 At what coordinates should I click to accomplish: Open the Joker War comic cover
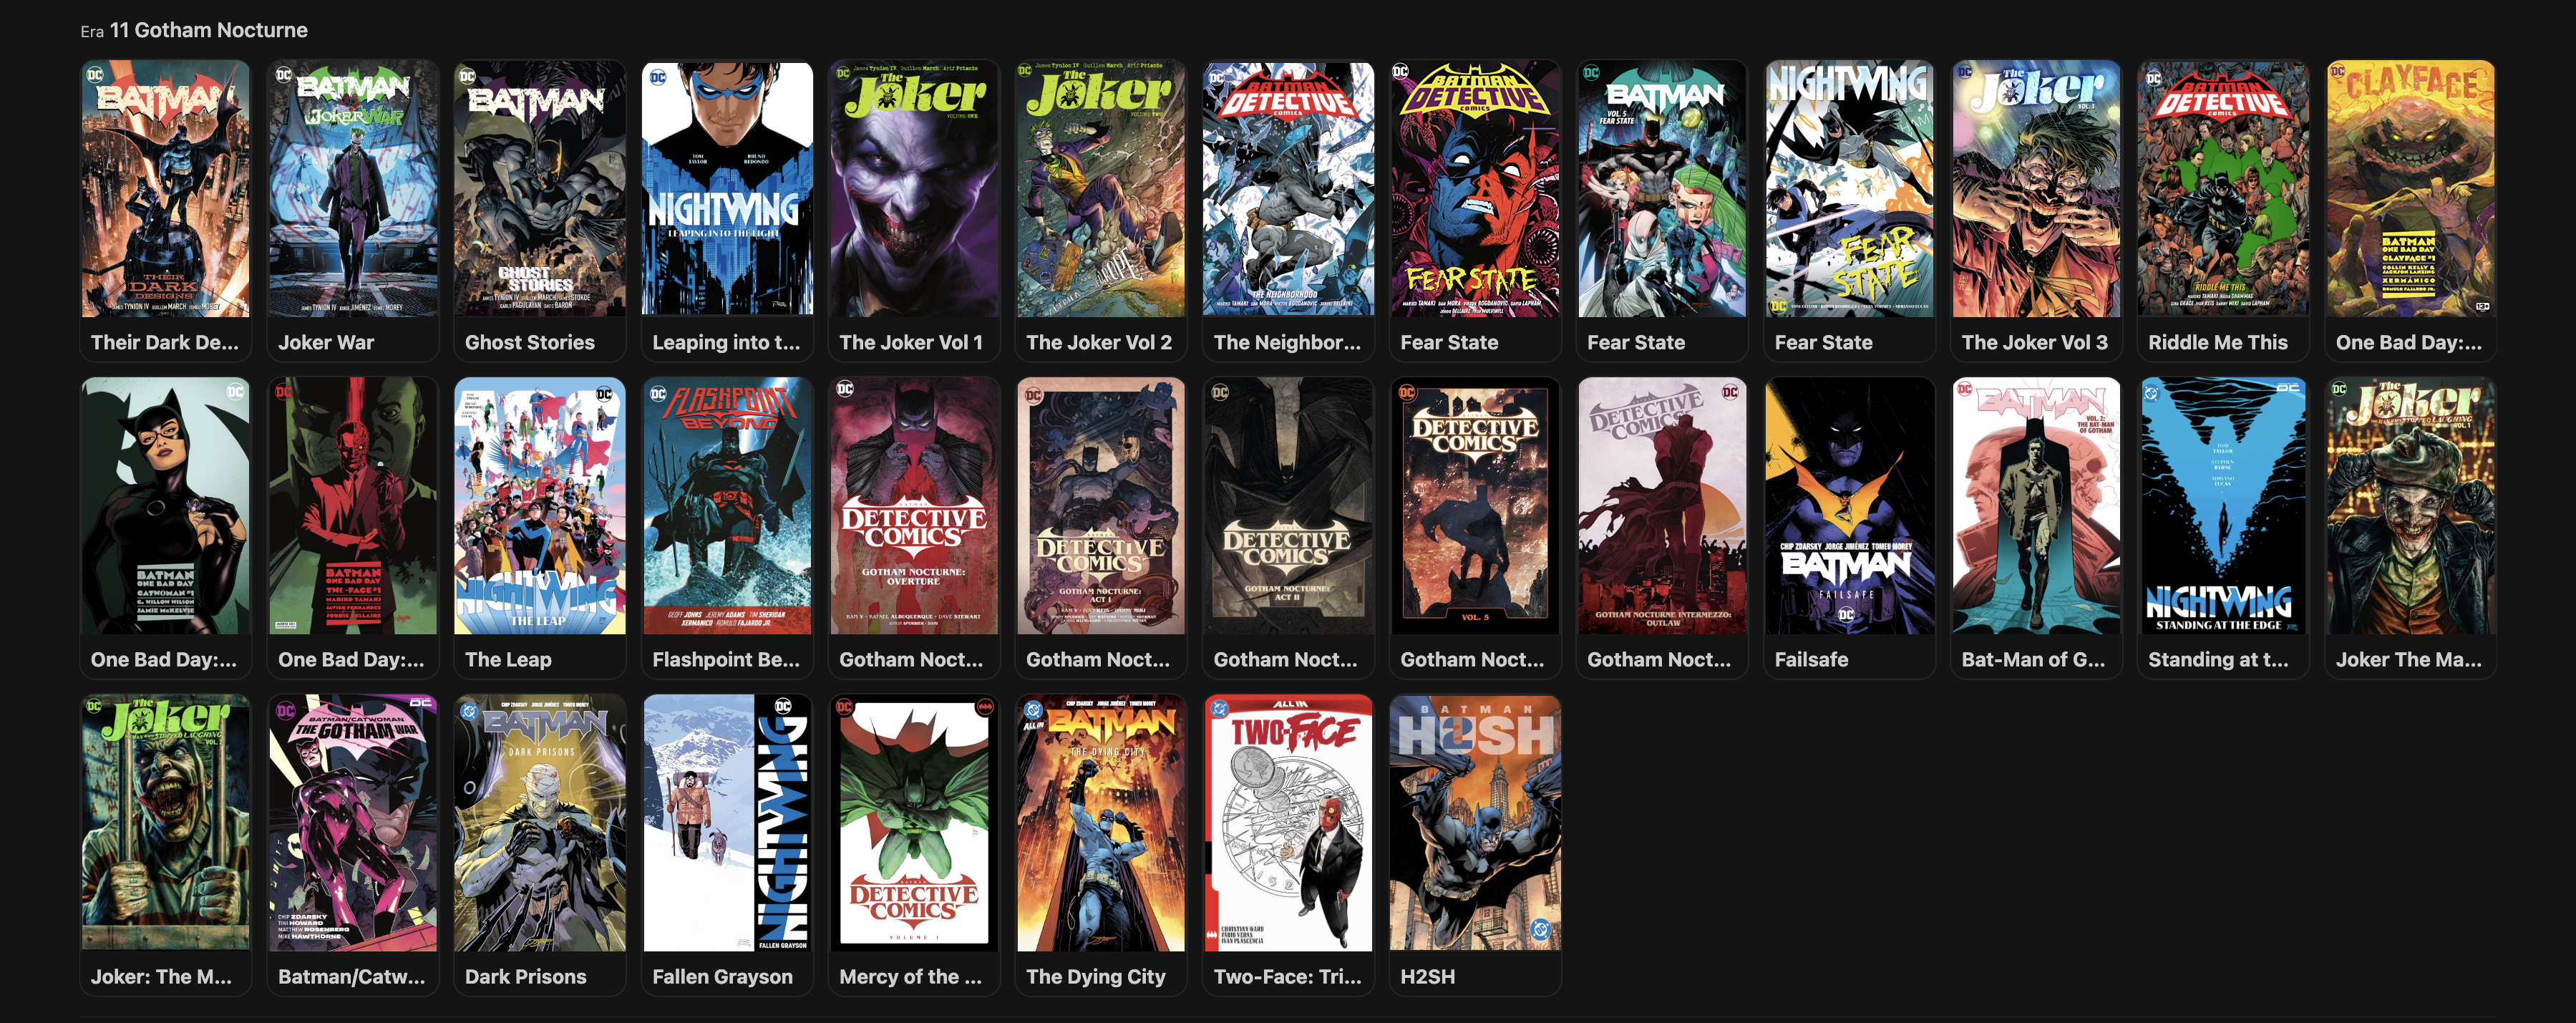pyautogui.click(x=353, y=189)
